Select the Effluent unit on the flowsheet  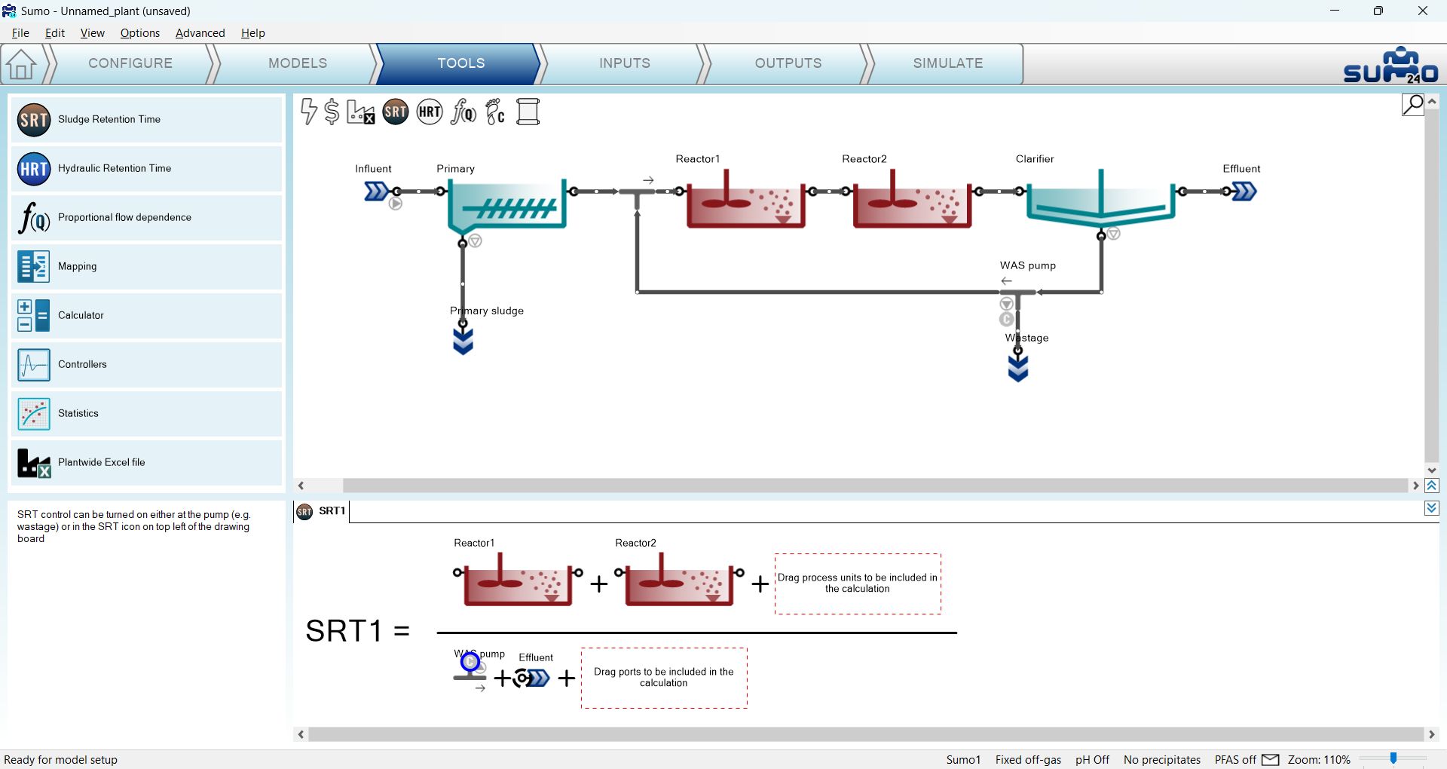1244,191
